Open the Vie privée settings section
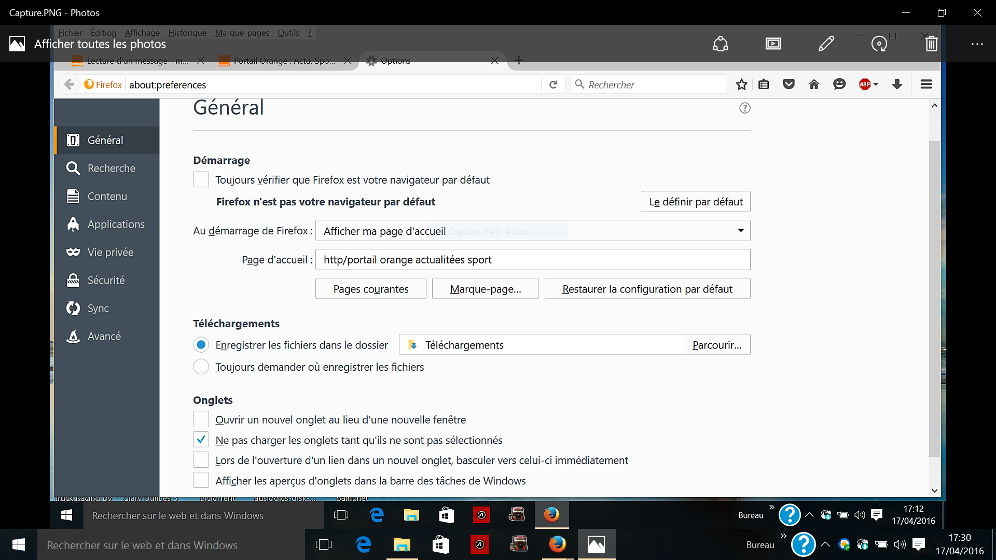This screenshot has height=560, width=996. 110,253
